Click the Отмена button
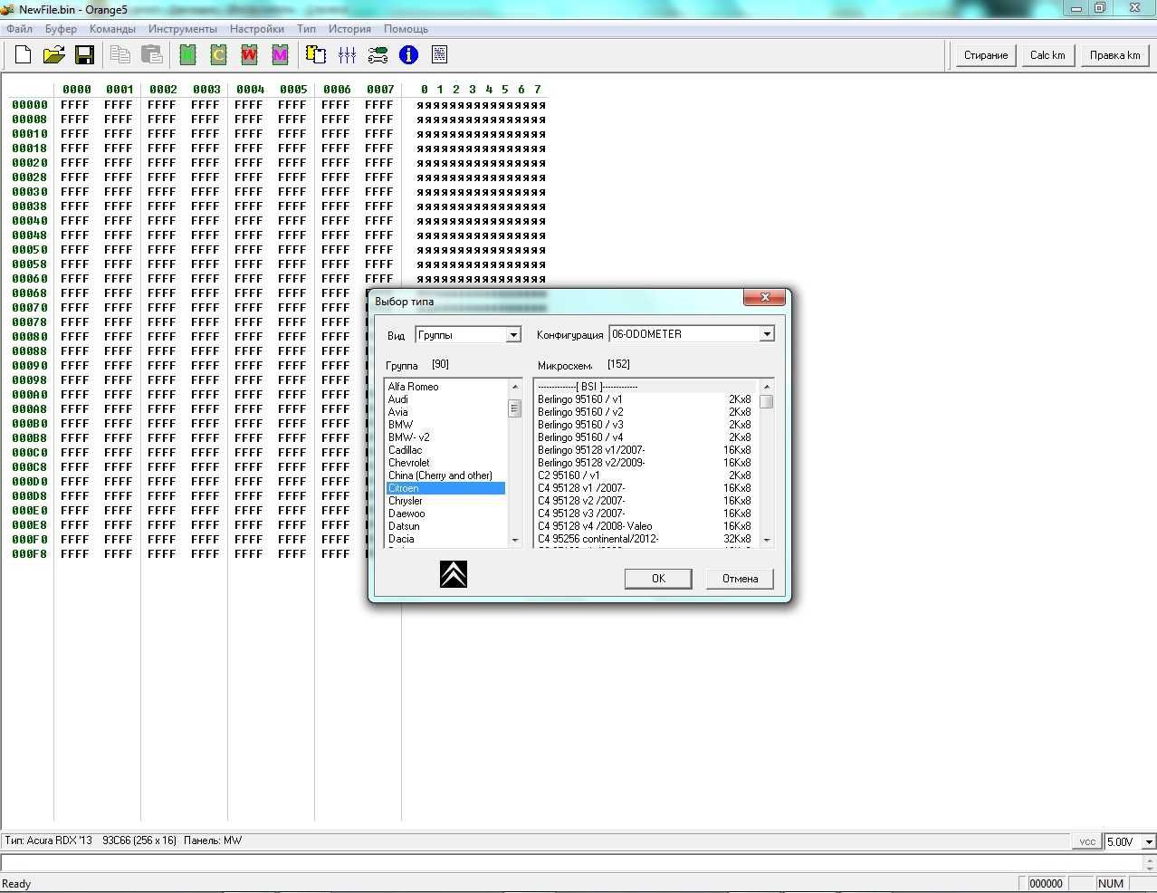 coord(740,579)
